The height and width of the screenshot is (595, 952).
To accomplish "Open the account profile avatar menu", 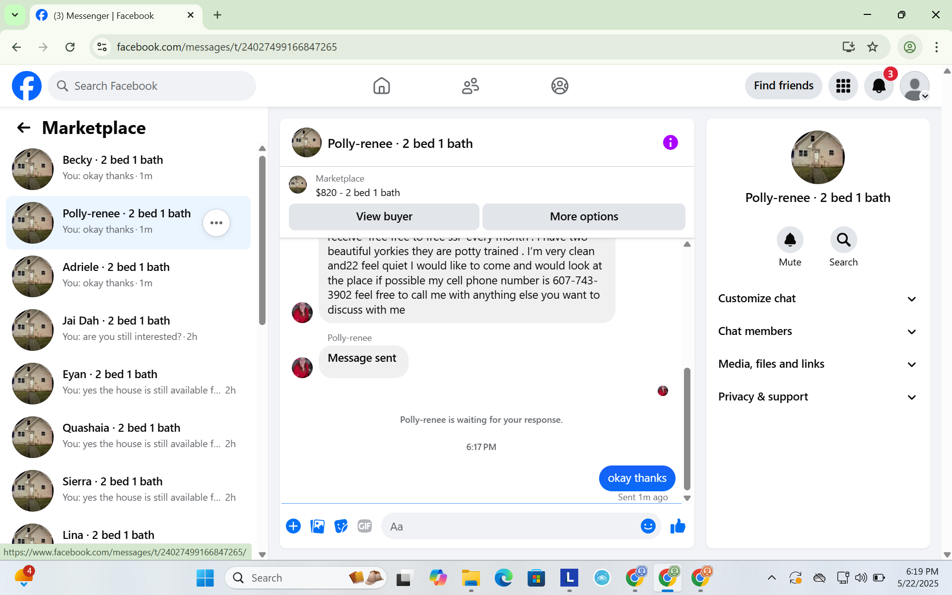I will click(x=914, y=86).
